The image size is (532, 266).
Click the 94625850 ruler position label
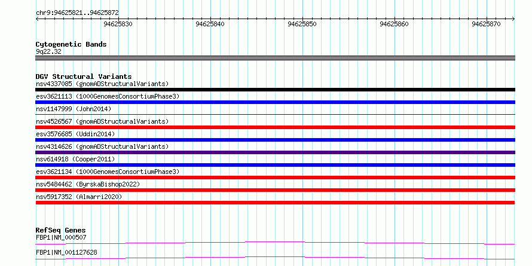[302, 24]
